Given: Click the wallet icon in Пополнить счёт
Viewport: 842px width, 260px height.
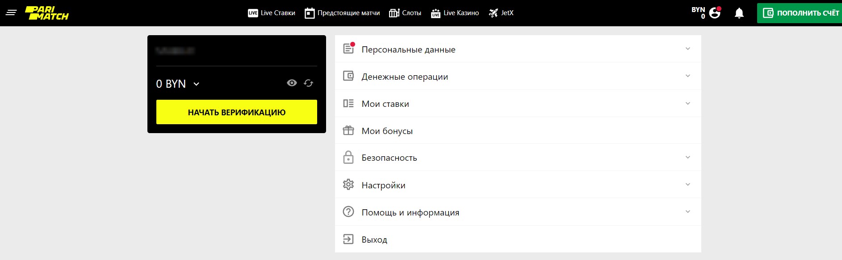Looking at the screenshot, I should pyautogui.click(x=768, y=13).
